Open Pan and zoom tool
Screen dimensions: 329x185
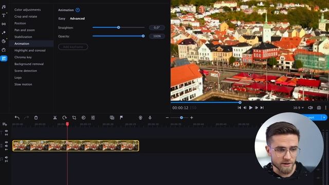click(x=25, y=30)
